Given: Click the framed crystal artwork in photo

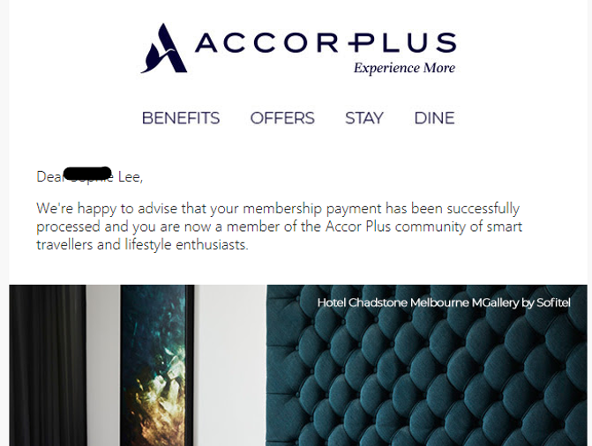Looking at the screenshot, I should pos(157,365).
